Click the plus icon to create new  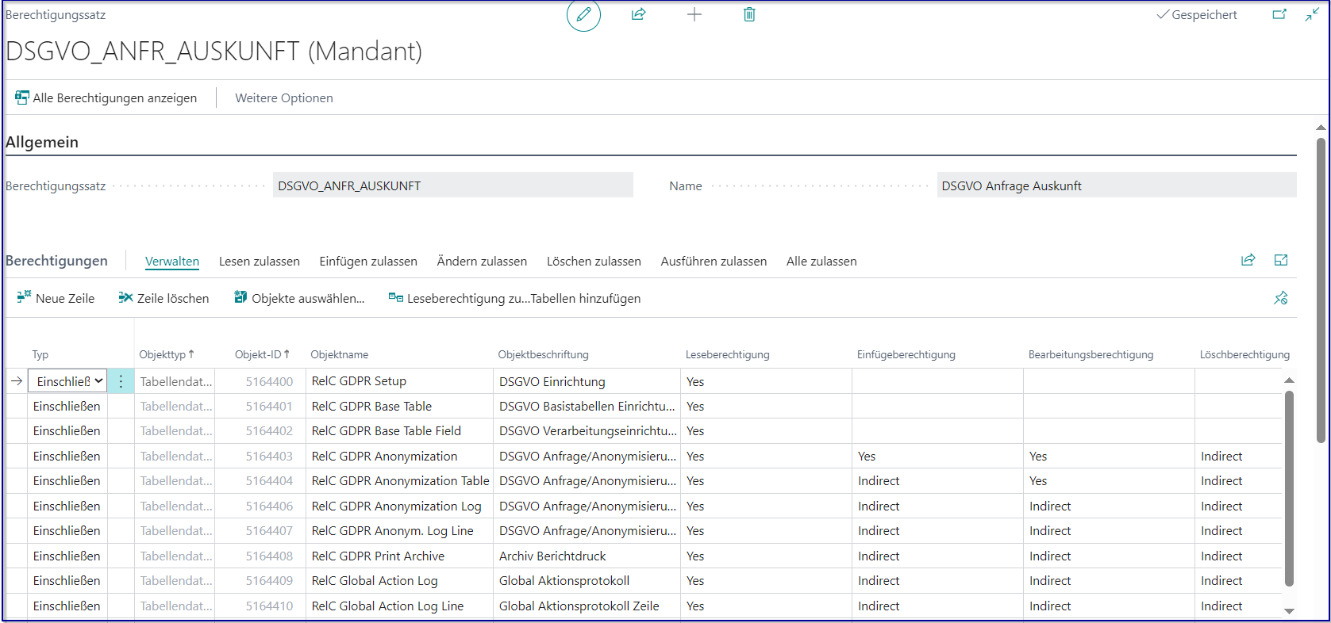coord(694,15)
